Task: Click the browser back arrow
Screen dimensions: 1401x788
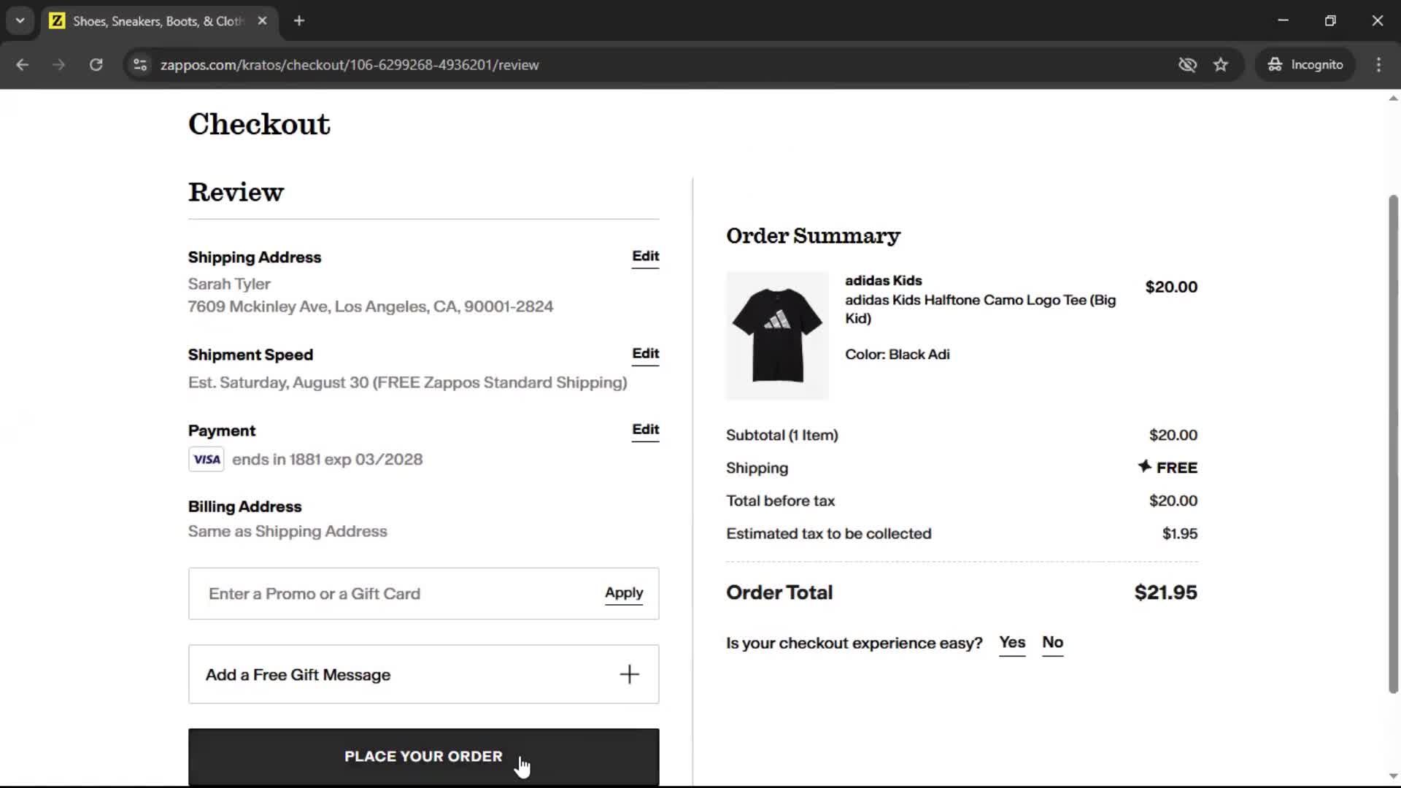Action: (23, 65)
